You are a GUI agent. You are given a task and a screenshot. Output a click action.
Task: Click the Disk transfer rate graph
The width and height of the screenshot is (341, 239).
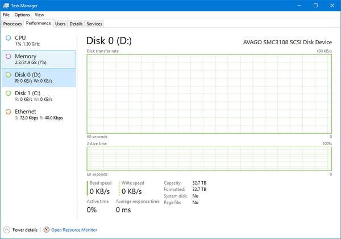pos(209,93)
